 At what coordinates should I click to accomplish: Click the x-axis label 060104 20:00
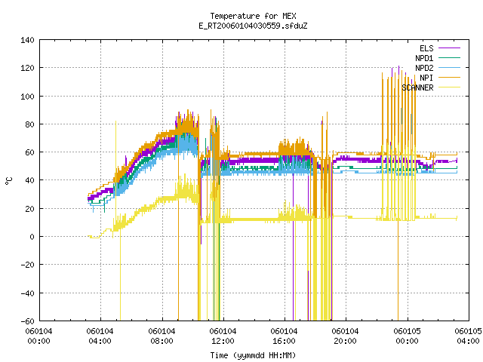[x=346, y=336]
